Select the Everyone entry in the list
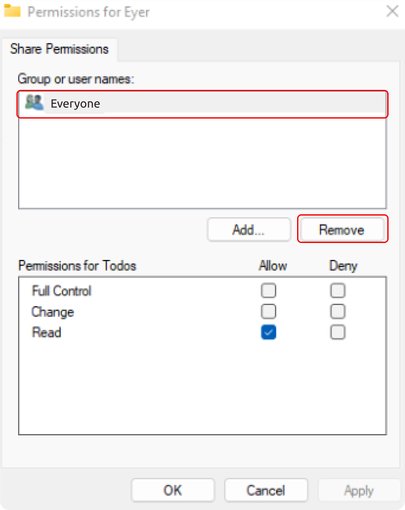 coord(202,104)
